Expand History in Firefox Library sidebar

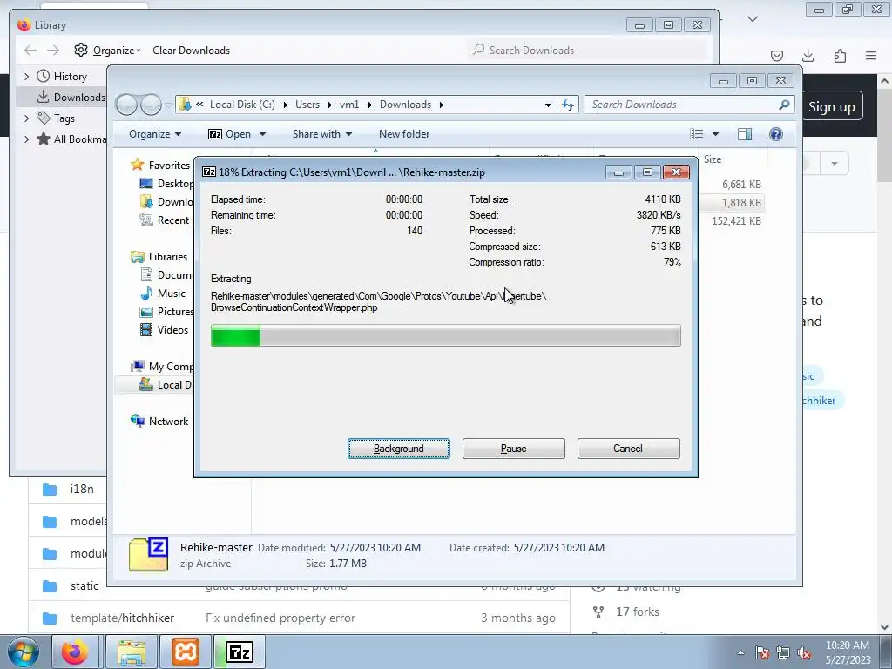[27, 77]
